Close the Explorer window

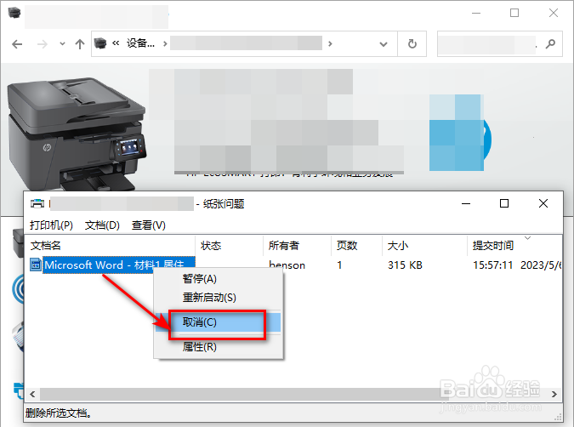click(554, 13)
